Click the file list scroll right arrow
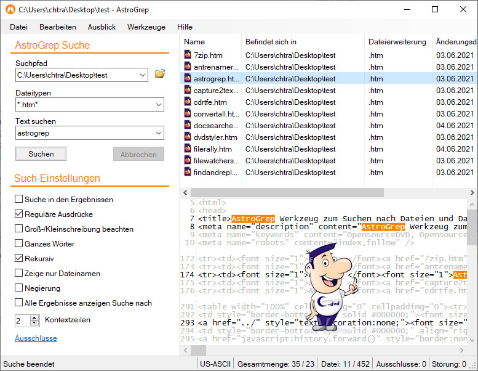478x371 pixels. 472,192
